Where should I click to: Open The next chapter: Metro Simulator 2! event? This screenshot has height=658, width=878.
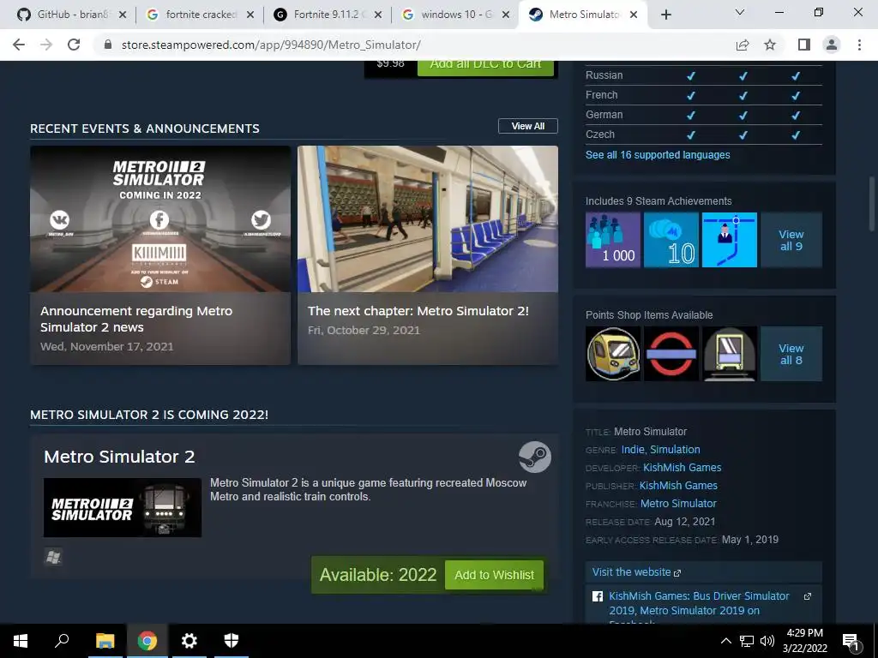tap(428, 255)
